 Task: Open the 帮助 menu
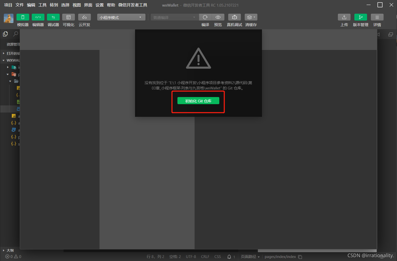pos(111,5)
